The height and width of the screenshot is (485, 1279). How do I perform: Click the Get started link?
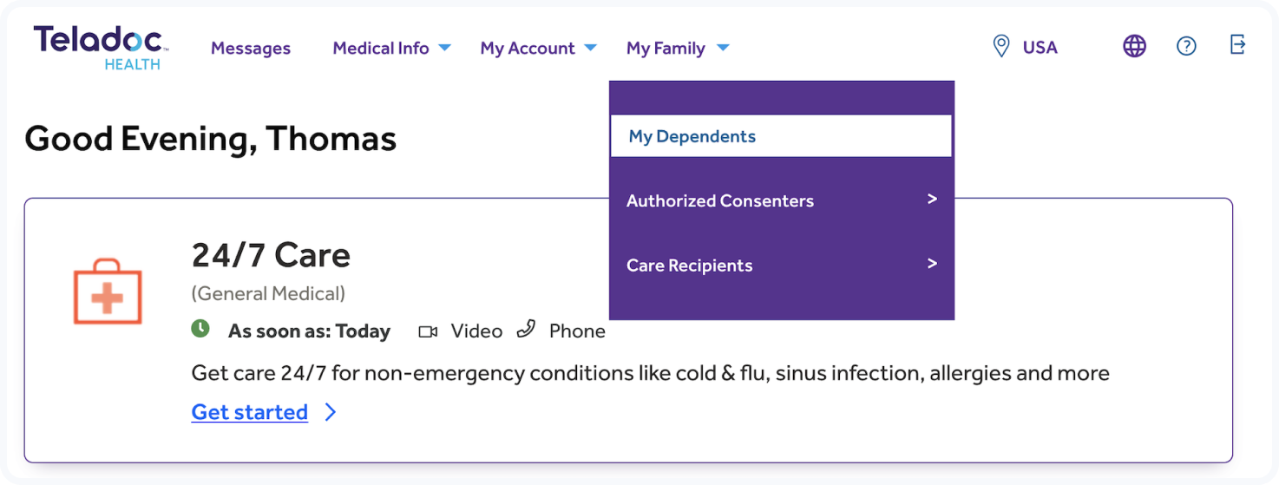(x=250, y=412)
